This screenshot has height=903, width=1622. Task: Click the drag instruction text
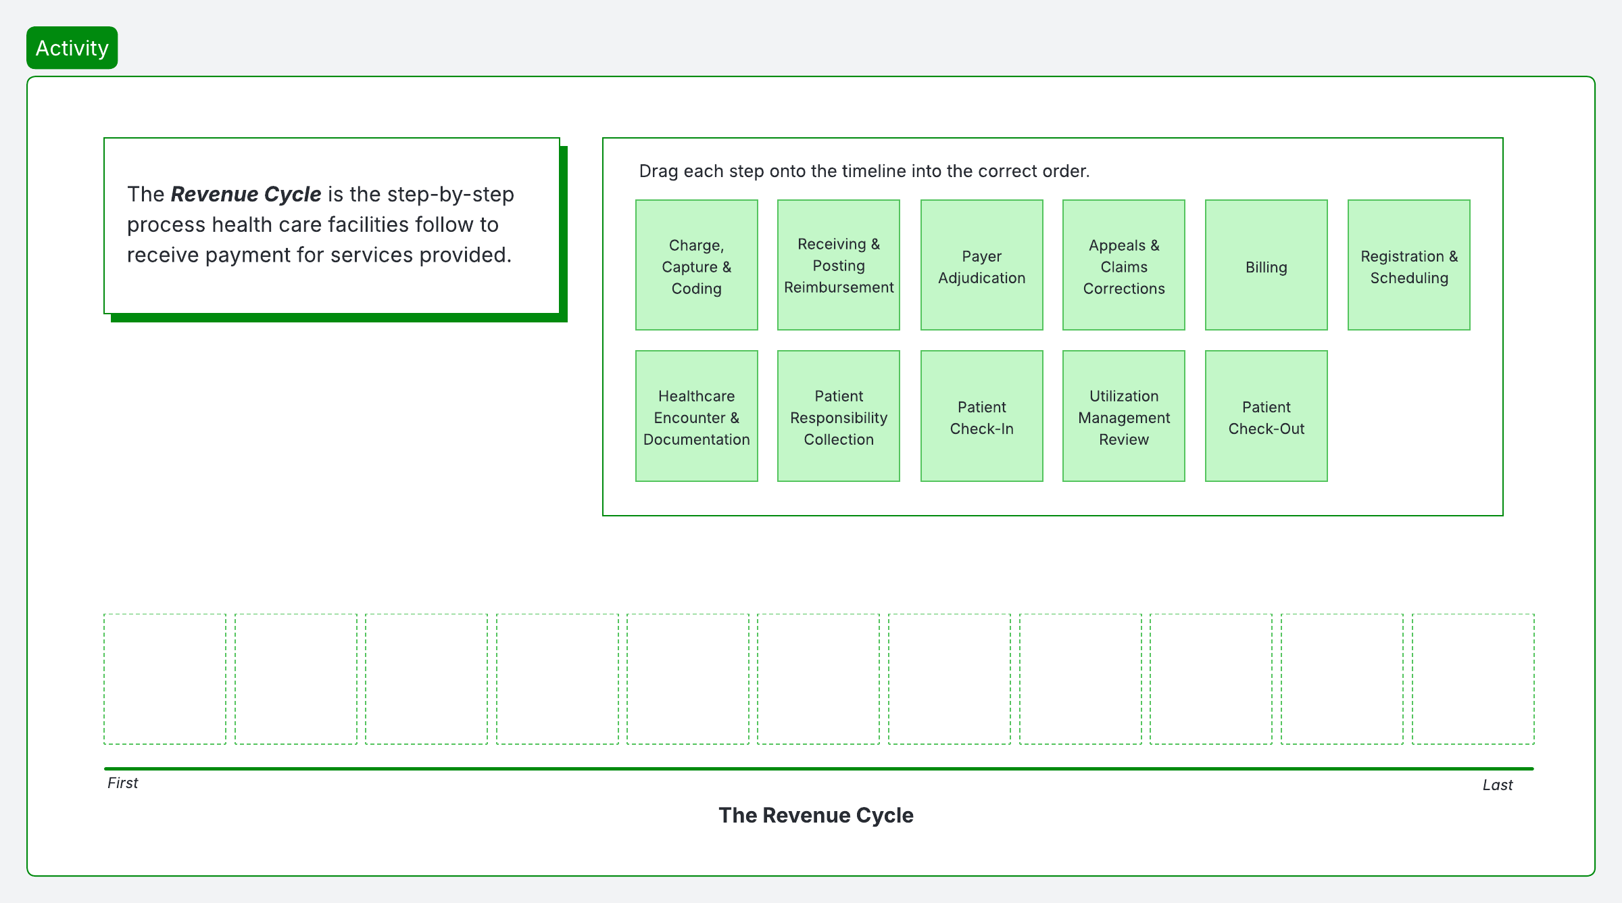point(864,171)
